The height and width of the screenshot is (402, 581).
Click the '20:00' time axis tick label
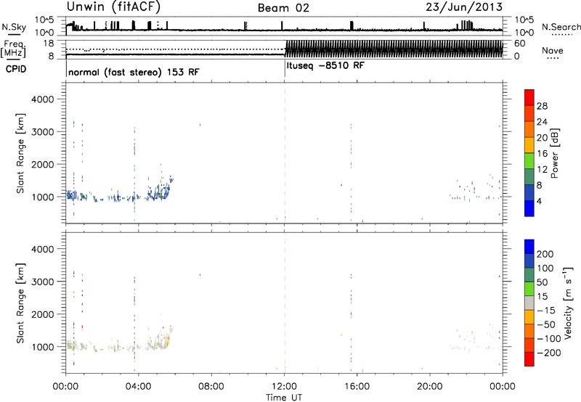[x=430, y=387]
